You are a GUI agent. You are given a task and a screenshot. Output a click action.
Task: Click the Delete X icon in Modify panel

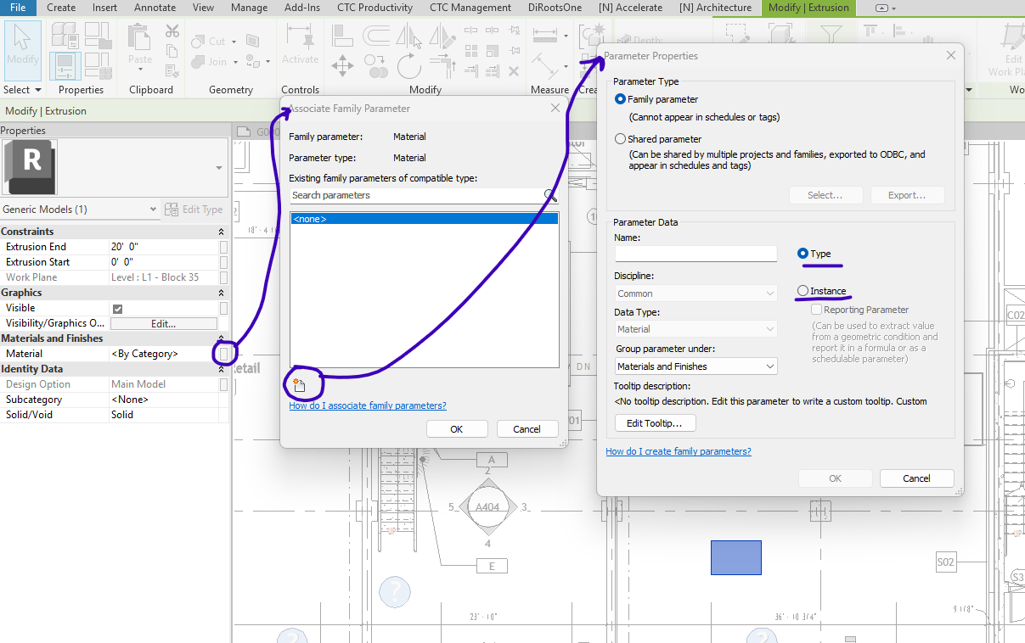[x=514, y=71]
